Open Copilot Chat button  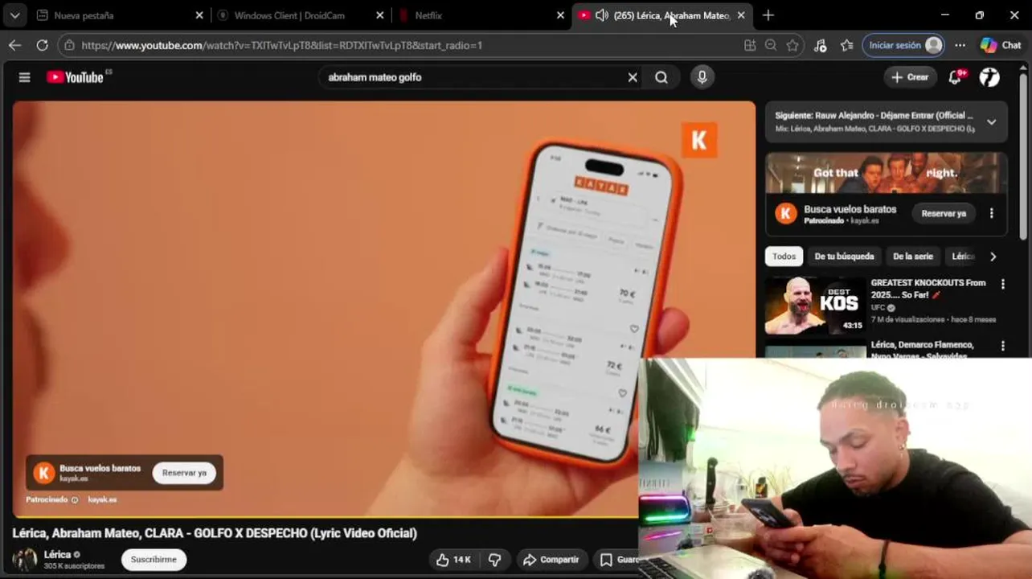[1001, 45]
